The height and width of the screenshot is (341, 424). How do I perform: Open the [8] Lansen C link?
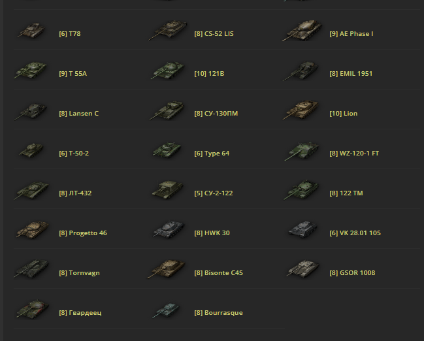(x=78, y=113)
